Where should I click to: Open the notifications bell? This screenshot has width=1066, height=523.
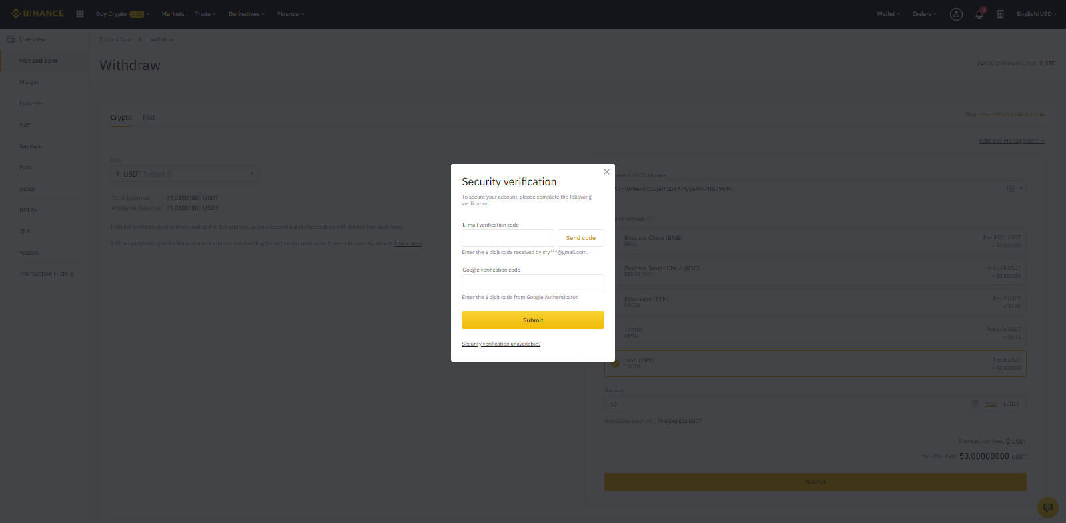coord(979,14)
